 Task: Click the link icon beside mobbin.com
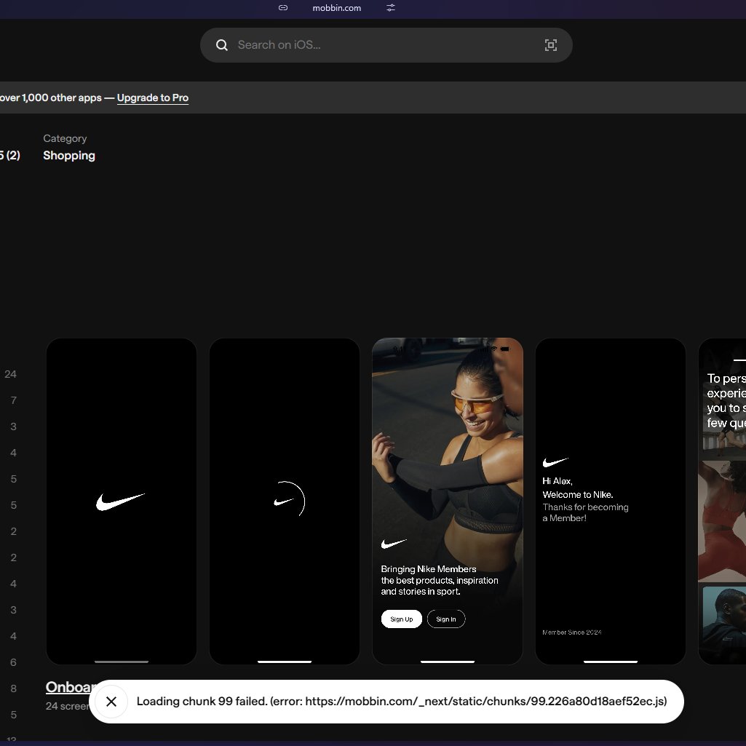[x=283, y=7]
